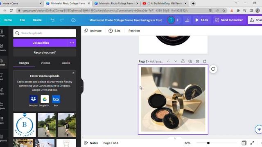Click the Animate button
262x147 pixels.
pyautogui.click(x=93, y=31)
